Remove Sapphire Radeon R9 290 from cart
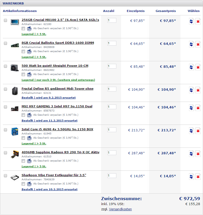Viewport: 203px width, 215px height. tap(198, 153)
